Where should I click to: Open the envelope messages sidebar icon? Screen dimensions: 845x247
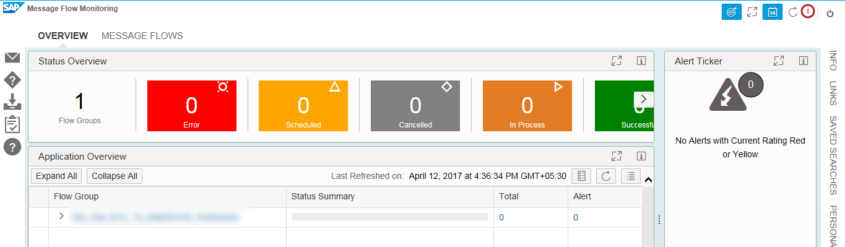click(x=12, y=58)
